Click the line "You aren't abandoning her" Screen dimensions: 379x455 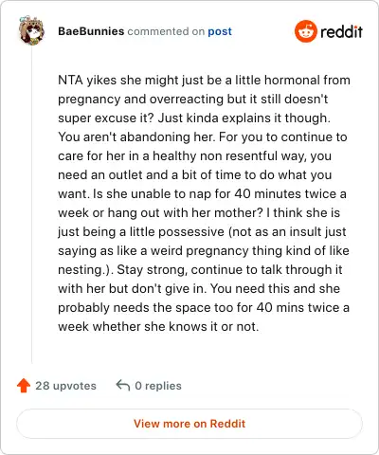point(203,136)
